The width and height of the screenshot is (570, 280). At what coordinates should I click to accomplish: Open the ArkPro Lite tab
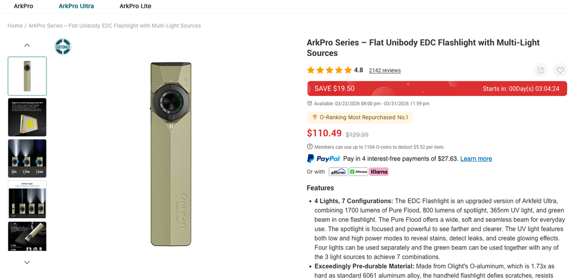[x=135, y=6]
